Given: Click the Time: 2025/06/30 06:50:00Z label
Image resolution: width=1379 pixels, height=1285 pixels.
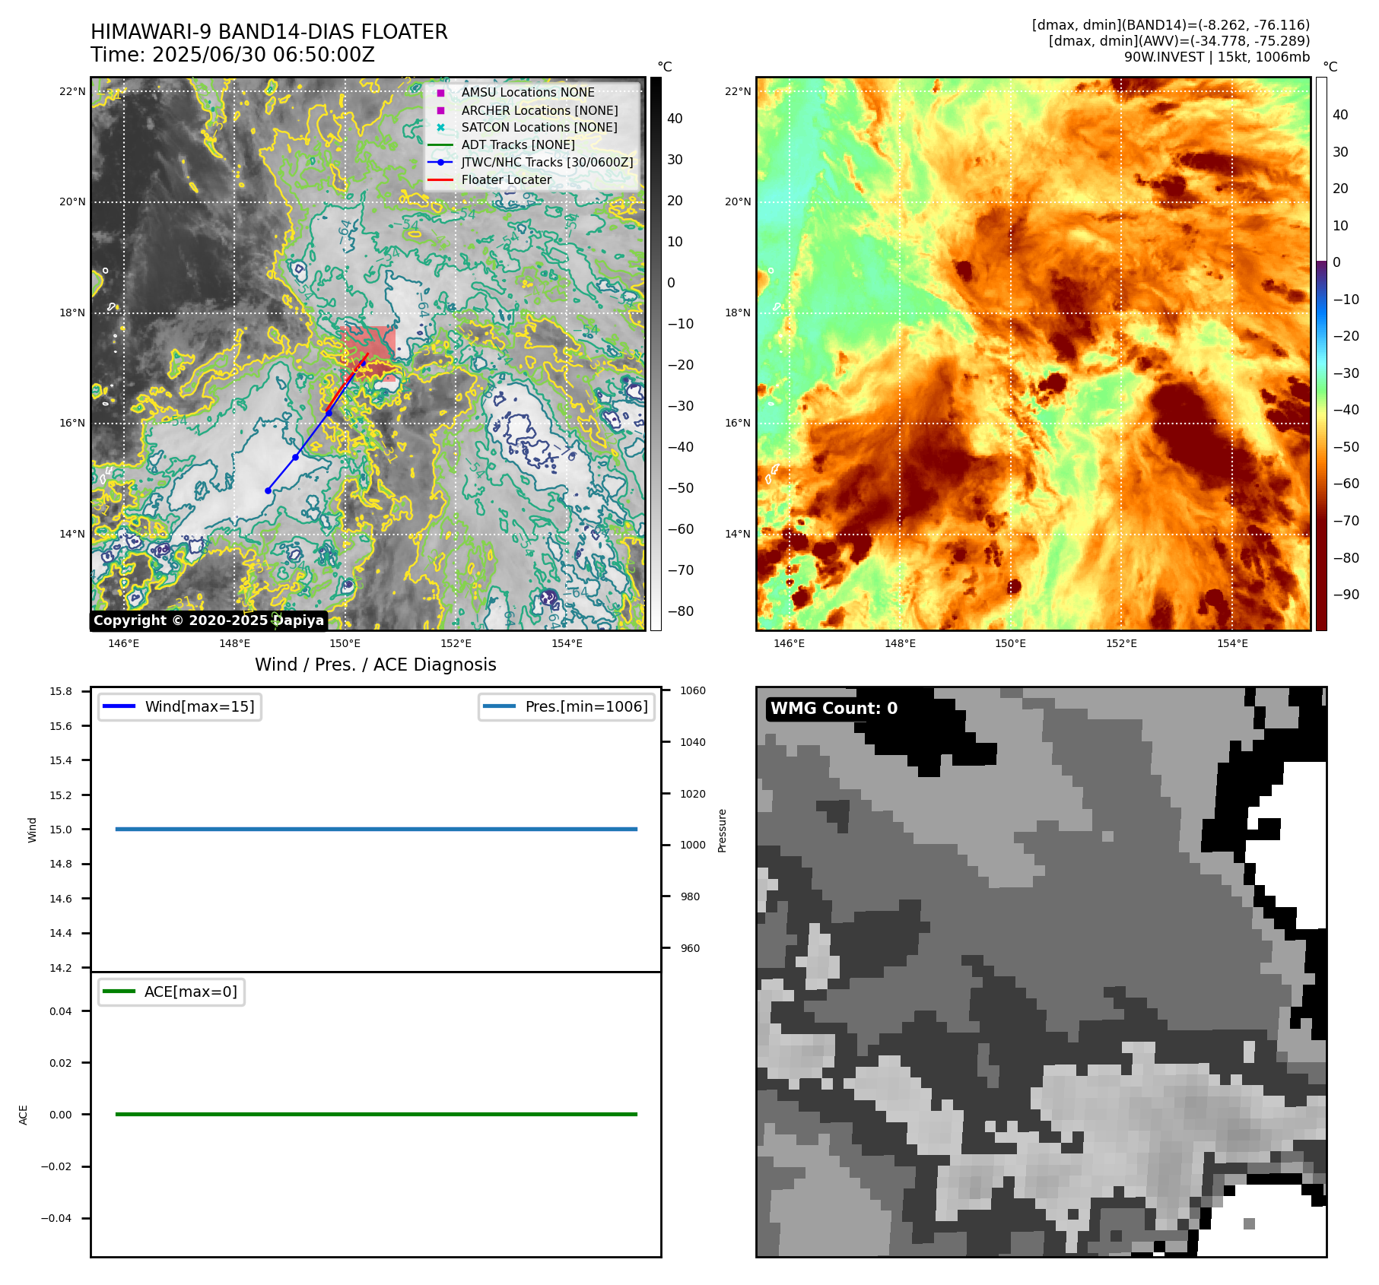Looking at the screenshot, I should click(x=233, y=55).
